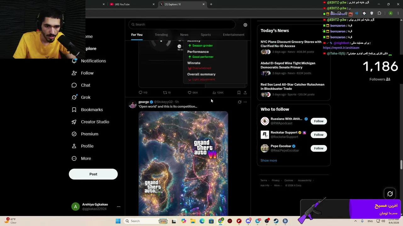Click the X search field
This screenshot has height=226, width=403.
[x=182, y=24]
